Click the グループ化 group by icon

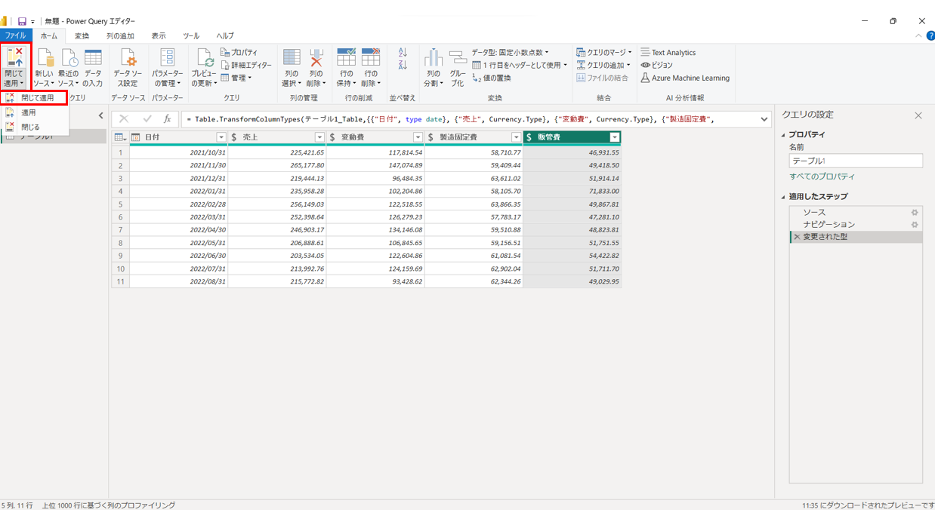[458, 58]
